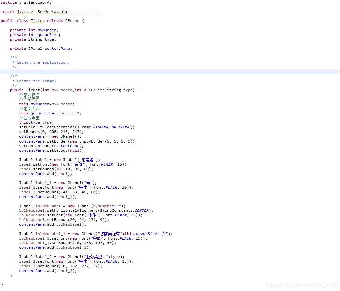Click the Ticket constructor signature line

pos(75,90)
